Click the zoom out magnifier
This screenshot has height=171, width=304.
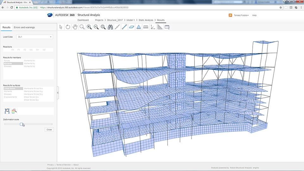[x=96, y=27]
